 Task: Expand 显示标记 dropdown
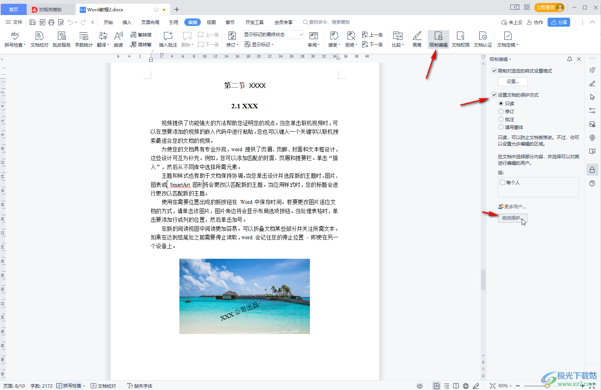click(x=260, y=44)
